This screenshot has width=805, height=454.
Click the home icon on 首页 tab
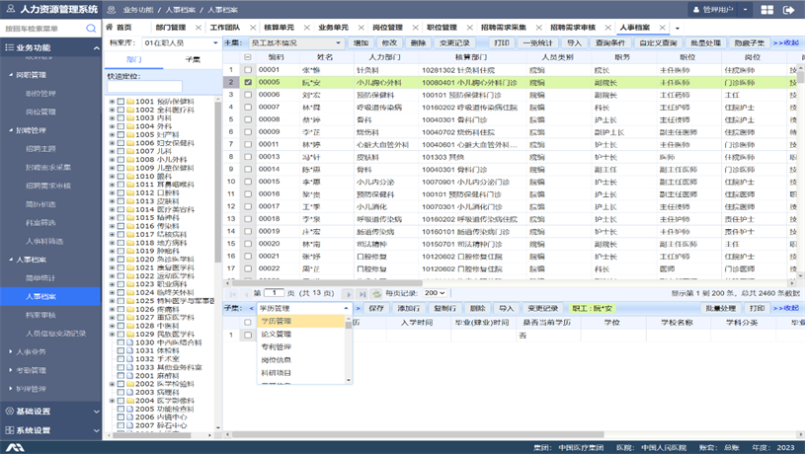coord(110,28)
